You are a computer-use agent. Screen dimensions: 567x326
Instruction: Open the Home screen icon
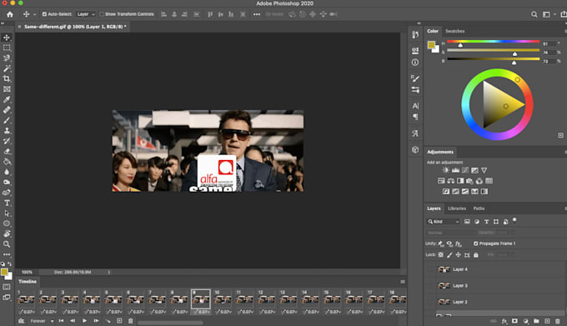click(10, 14)
